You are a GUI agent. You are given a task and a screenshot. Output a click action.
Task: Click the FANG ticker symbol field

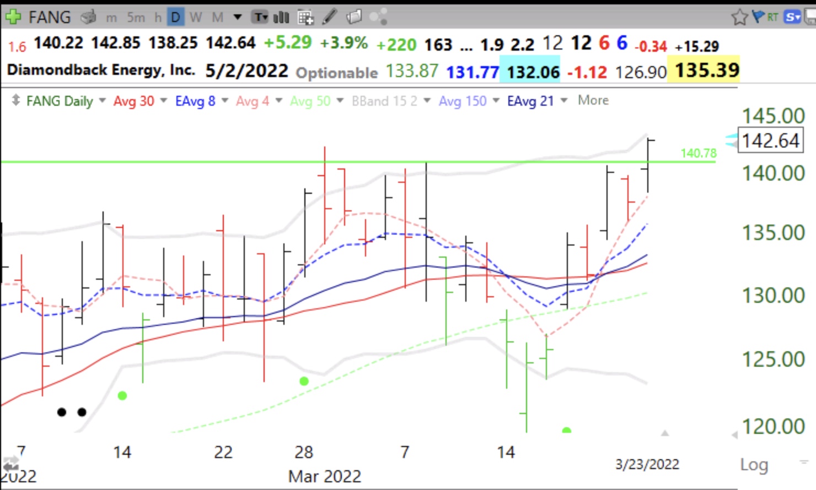coord(50,17)
